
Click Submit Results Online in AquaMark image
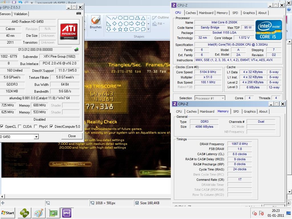pos(70,164)
